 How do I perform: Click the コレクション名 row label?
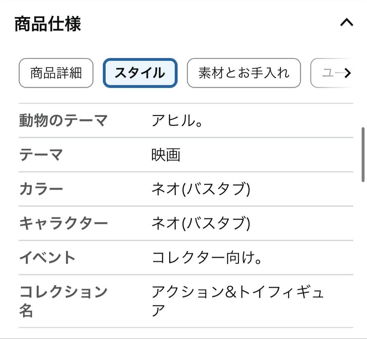pos(63,301)
